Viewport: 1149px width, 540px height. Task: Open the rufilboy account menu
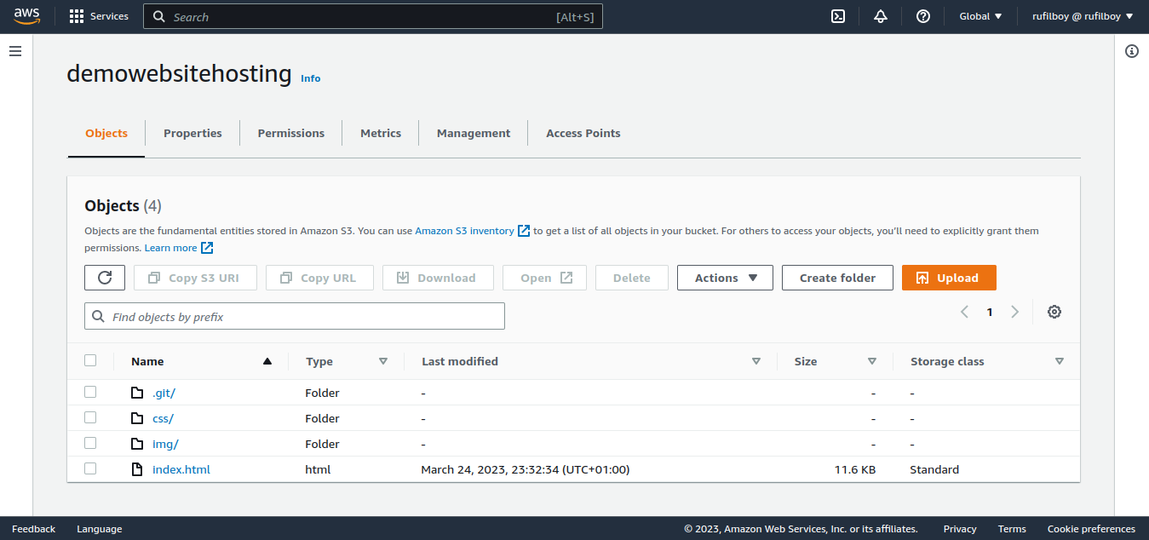coord(1083,16)
